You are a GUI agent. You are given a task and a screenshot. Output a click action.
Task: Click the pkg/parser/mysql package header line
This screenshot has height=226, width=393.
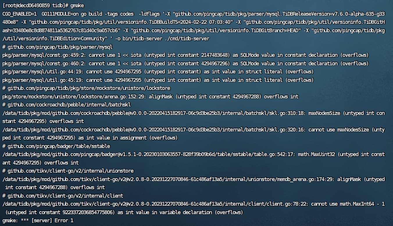point(57,47)
